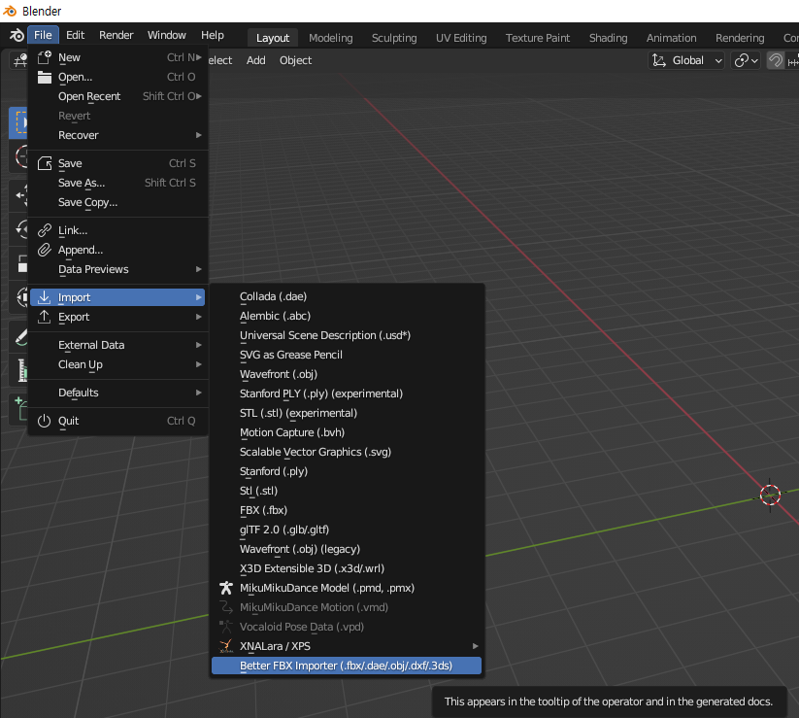Open the Window menu
This screenshot has height=718, width=799.
(167, 35)
